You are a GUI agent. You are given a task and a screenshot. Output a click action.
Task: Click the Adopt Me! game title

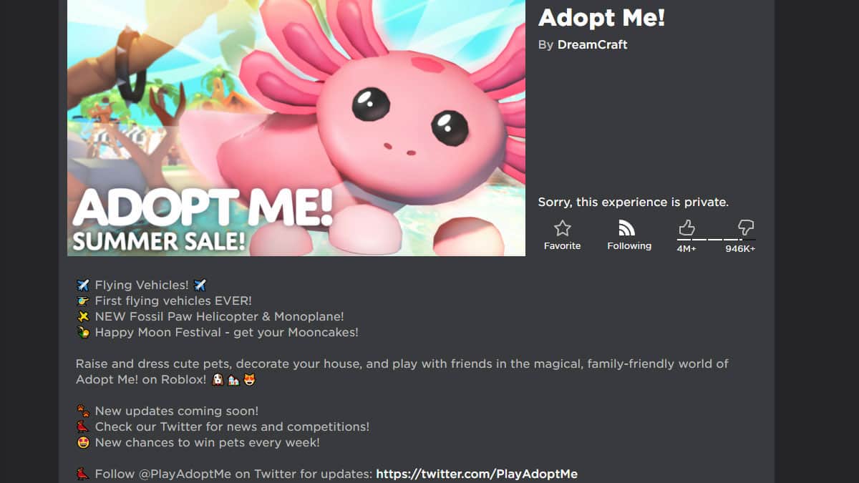601,17
